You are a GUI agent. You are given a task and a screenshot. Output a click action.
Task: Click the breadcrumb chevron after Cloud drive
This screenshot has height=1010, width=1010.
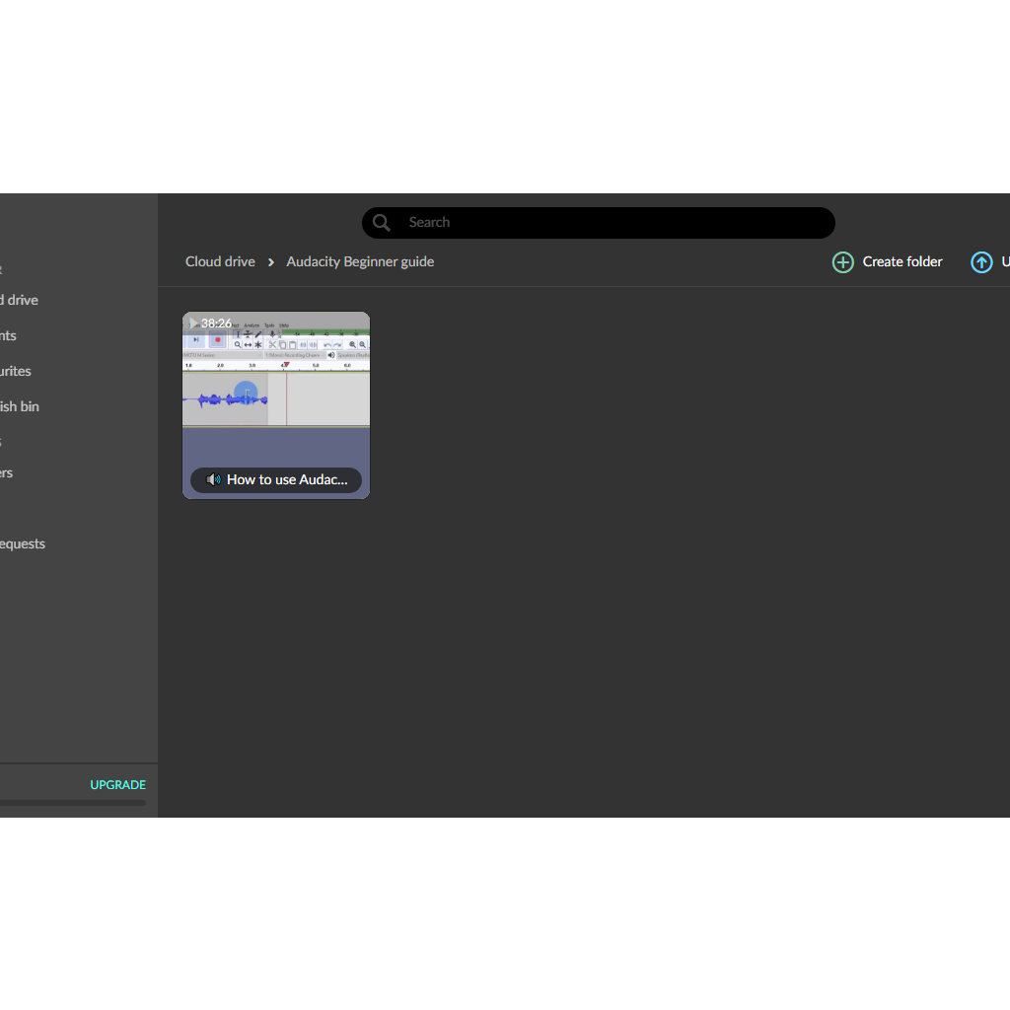(x=271, y=262)
